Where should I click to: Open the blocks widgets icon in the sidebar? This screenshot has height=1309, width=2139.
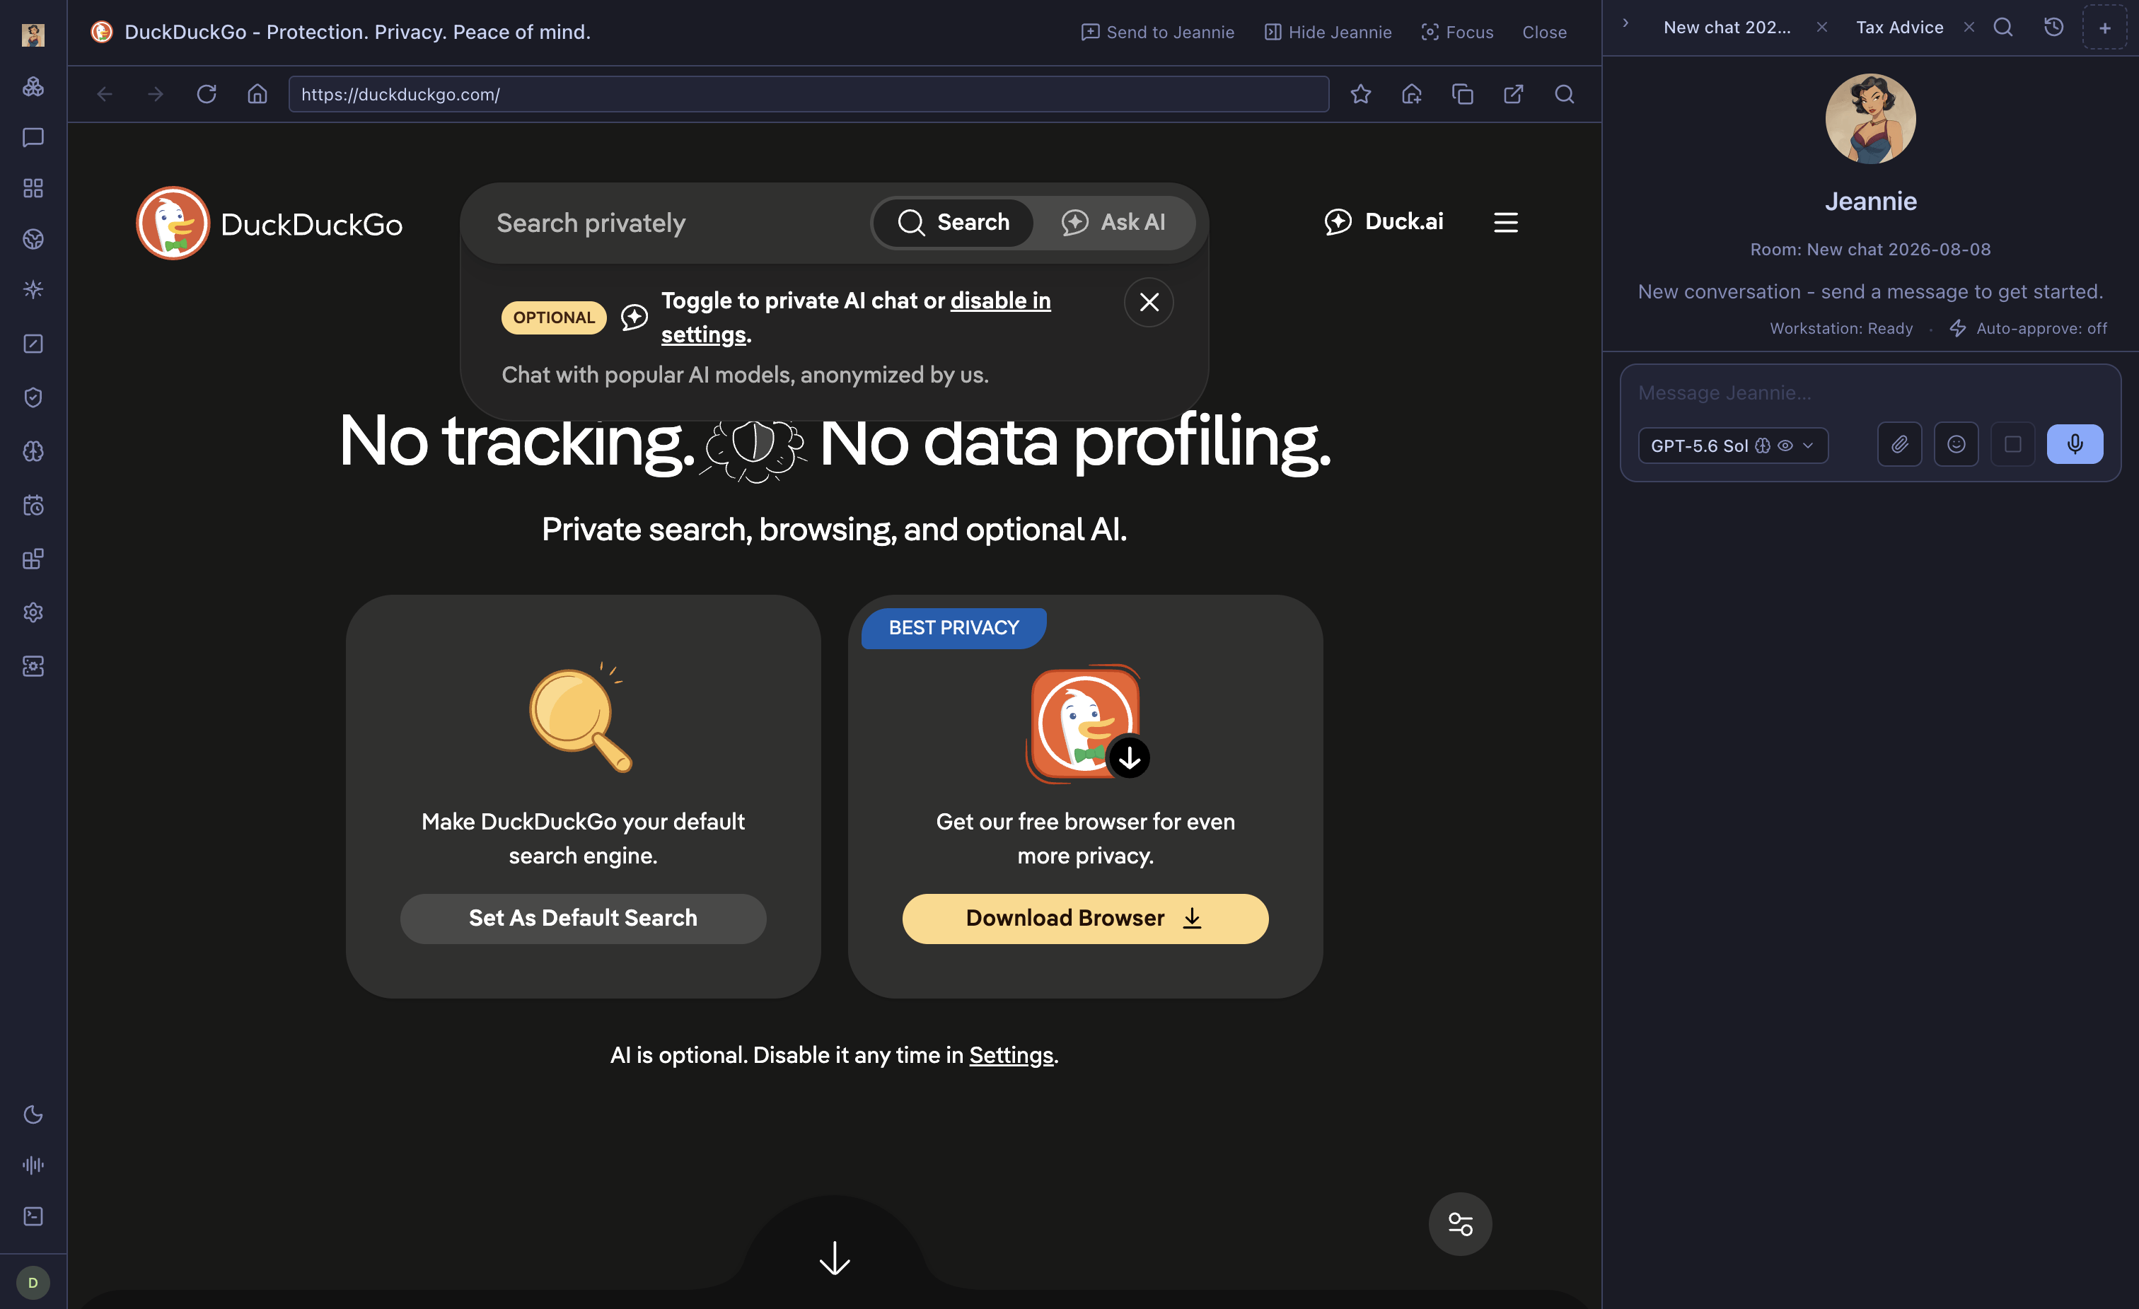click(x=33, y=559)
